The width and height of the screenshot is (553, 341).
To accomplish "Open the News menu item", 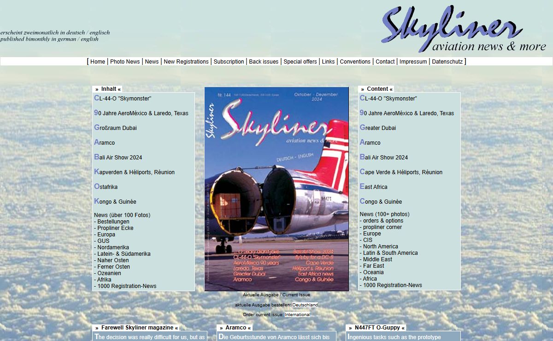I will [152, 62].
